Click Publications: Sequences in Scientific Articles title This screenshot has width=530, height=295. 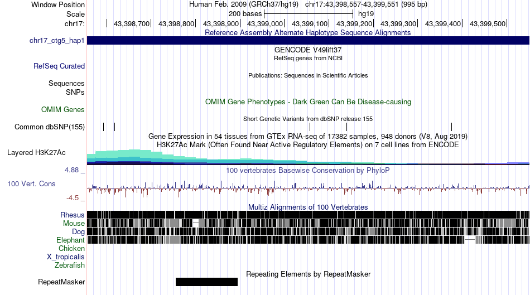pos(308,75)
